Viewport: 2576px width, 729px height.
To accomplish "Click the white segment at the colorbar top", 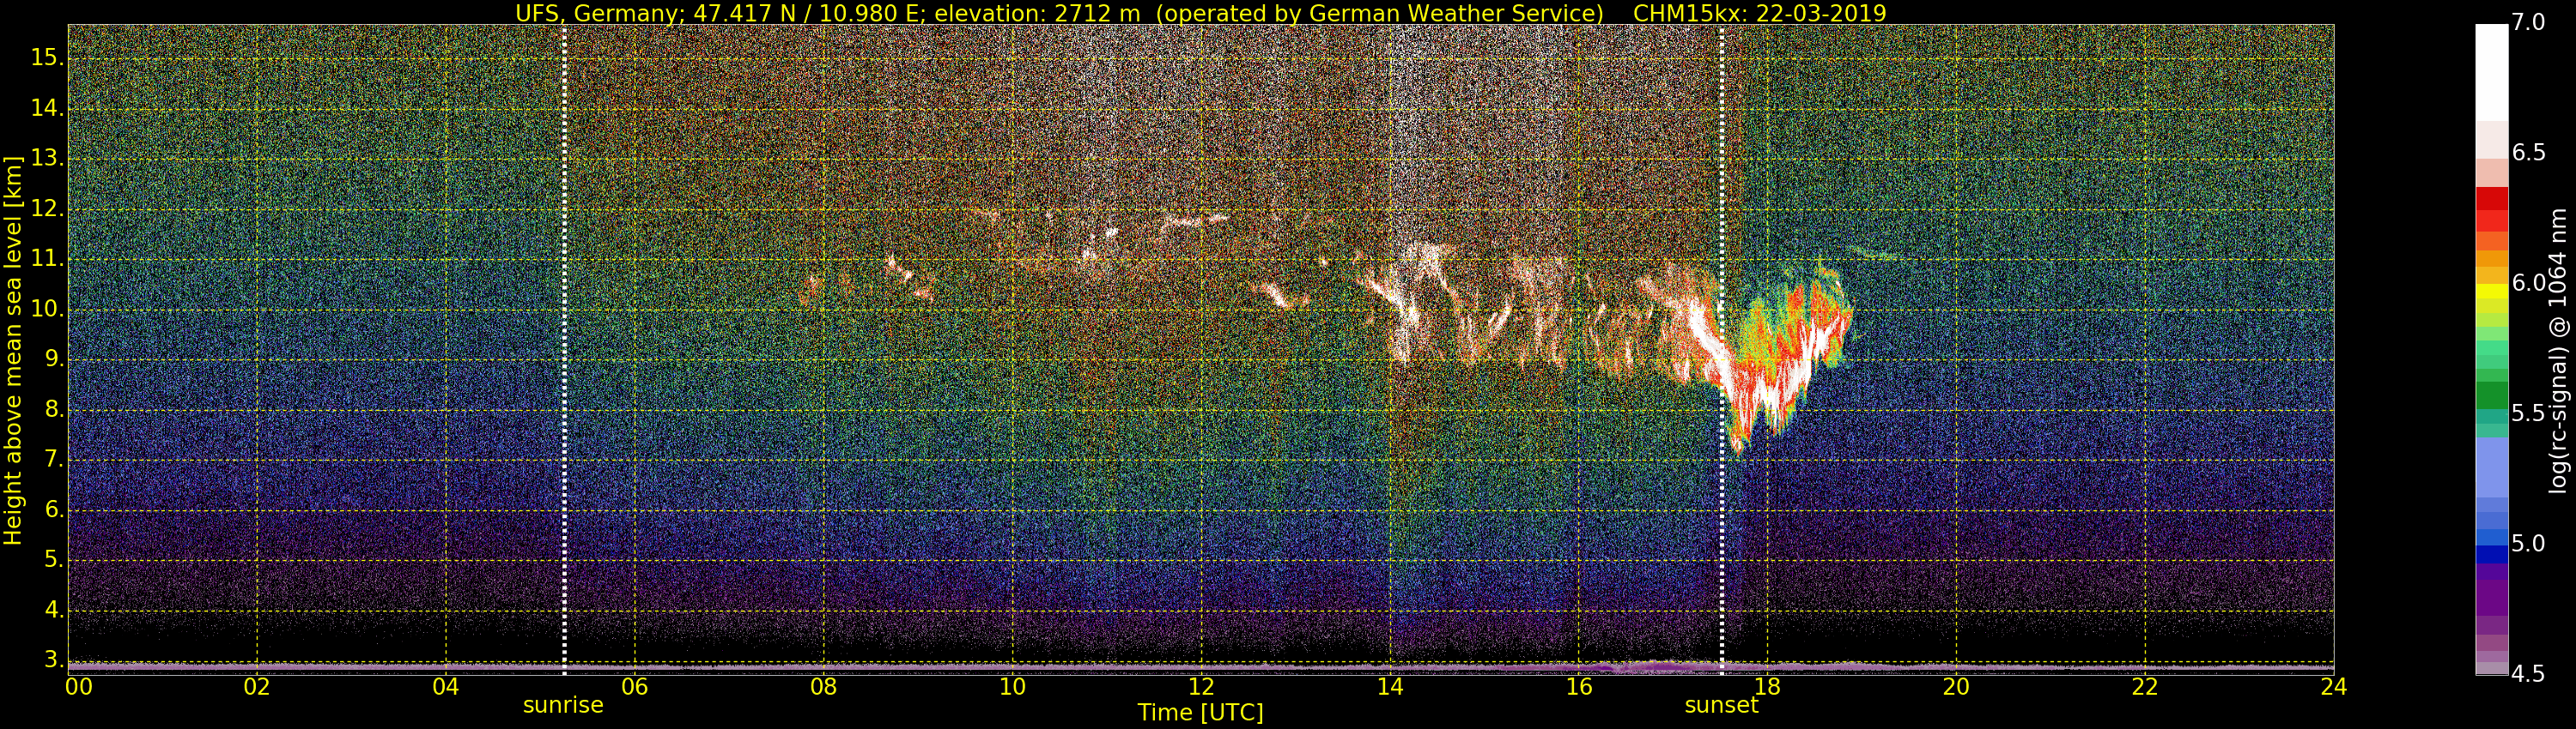I will click(x=2491, y=73).
